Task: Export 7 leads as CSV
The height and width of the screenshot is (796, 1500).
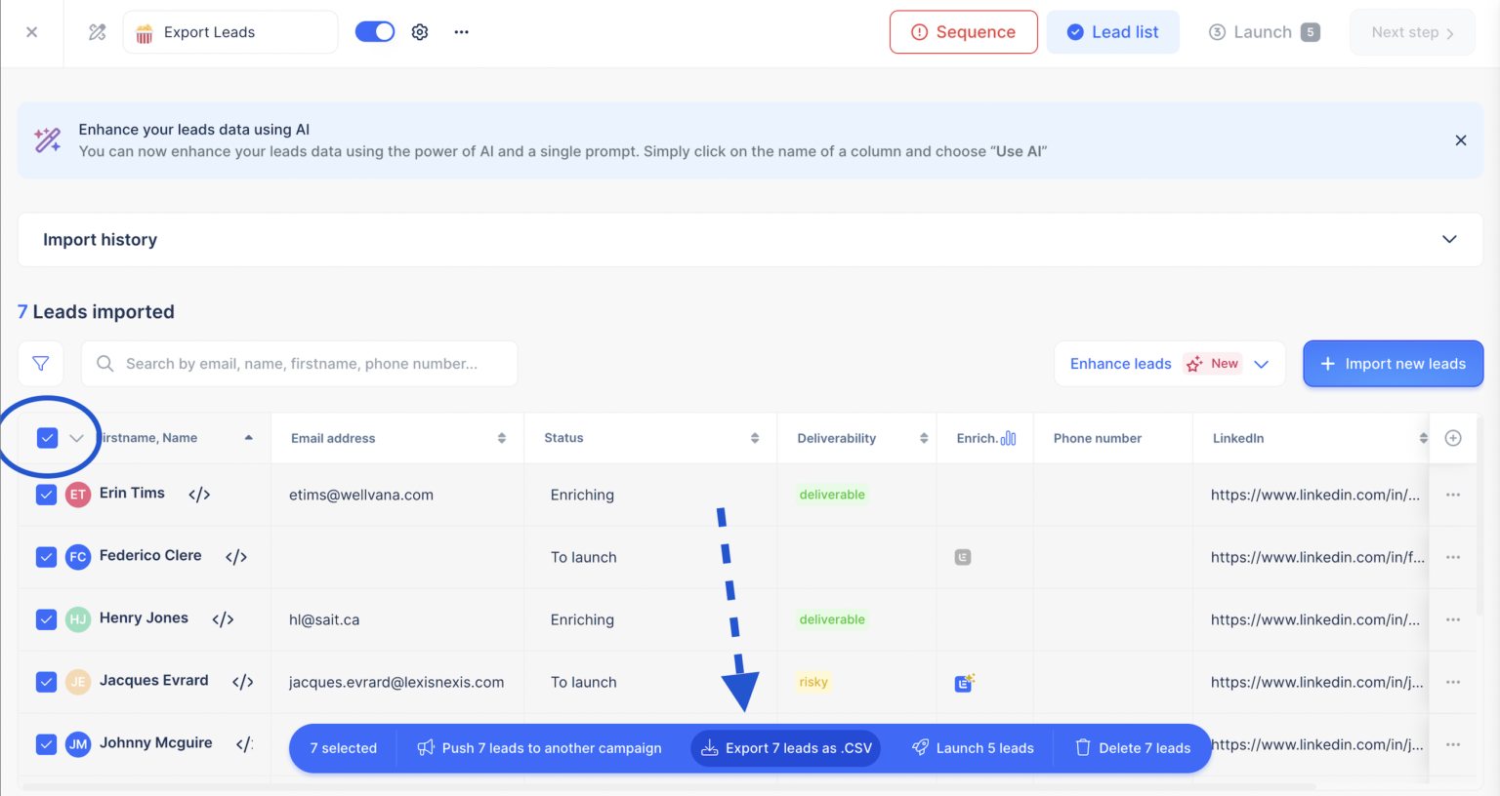Action: point(785,747)
